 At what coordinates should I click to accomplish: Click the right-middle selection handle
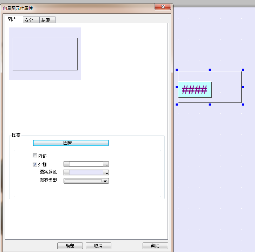pyautogui.click(x=243, y=87)
